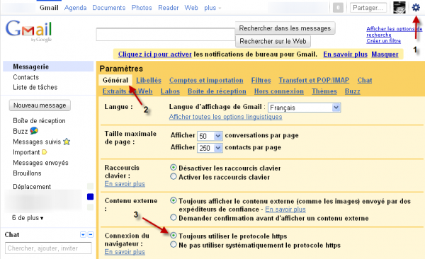The height and width of the screenshot is (259, 425).
Task: Switch to the Général tab
Action: click(x=115, y=80)
